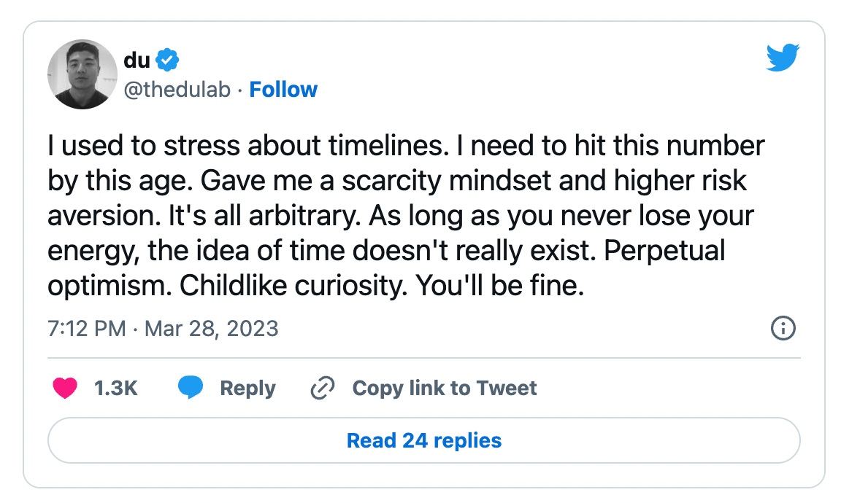Viewport: 841px width, 503px height.
Task: Click the display name 'du'
Action: [137, 61]
